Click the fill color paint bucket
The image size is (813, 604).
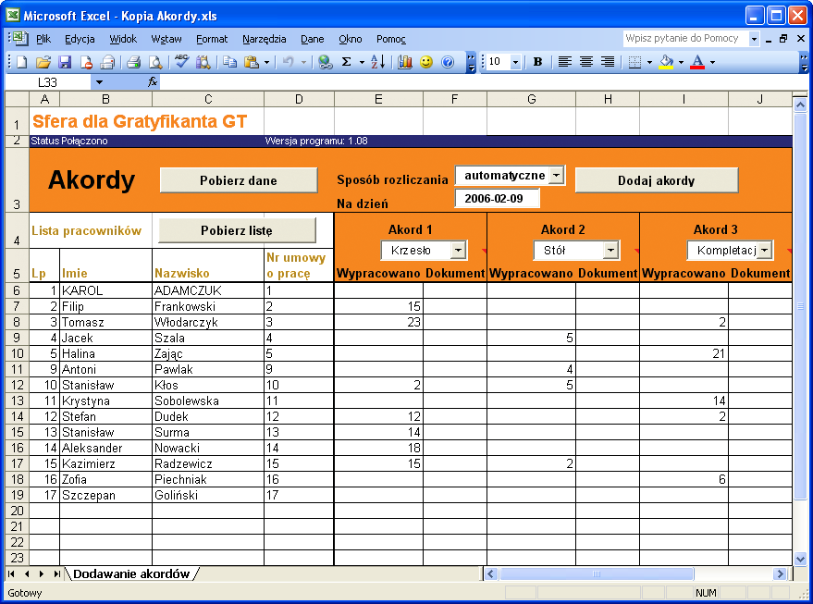(x=666, y=62)
